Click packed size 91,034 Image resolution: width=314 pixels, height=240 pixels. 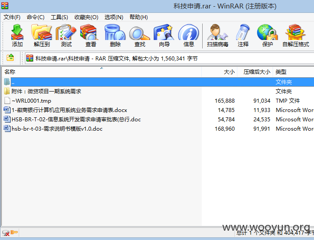coord(262,101)
